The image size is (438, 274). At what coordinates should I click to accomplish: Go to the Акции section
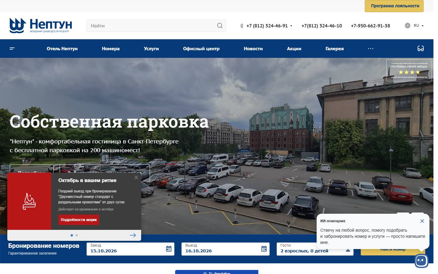(x=294, y=48)
